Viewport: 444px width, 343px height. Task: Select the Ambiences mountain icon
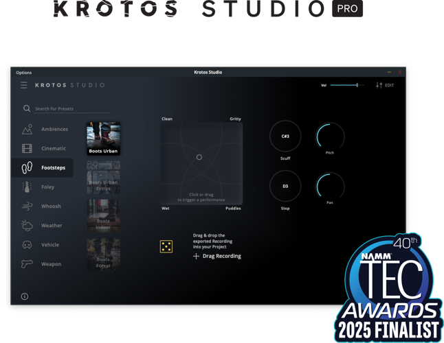27,130
